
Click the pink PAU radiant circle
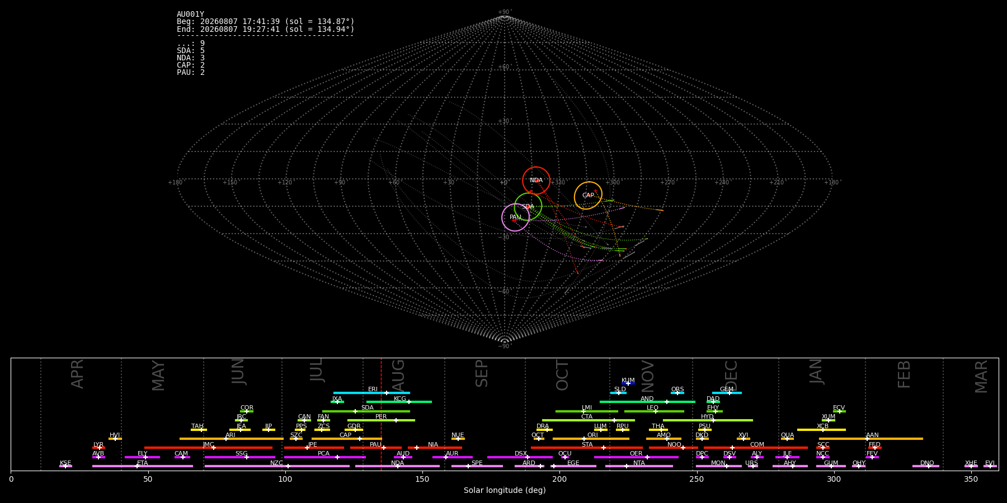(x=515, y=217)
